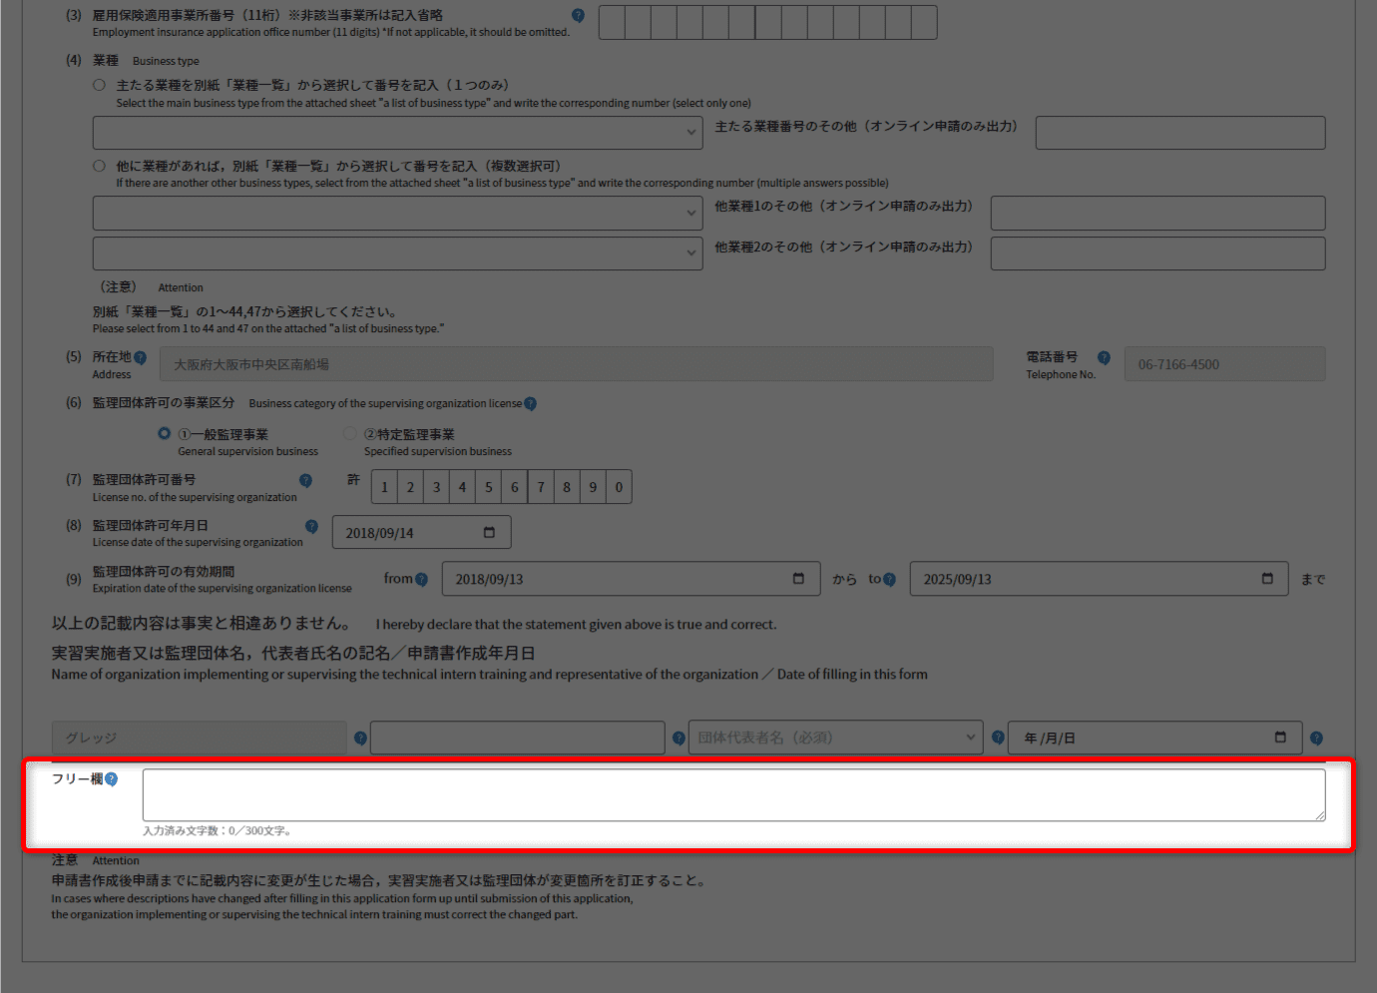Click help icon beside 監理団体許可番号 label
The width and height of the screenshot is (1377, 993).
(305, 481)
